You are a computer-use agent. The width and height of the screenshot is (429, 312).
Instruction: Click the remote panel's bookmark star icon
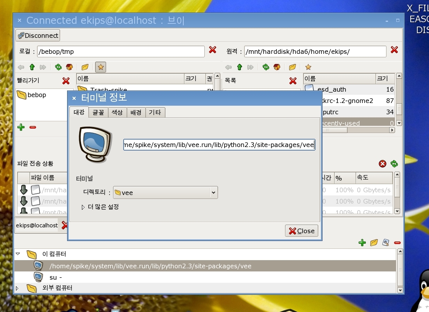coord(308,67)
